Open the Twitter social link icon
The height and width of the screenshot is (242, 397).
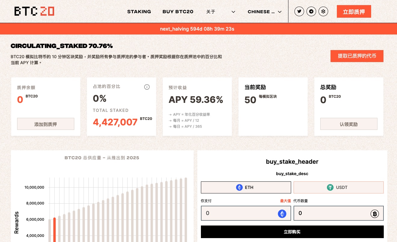coord(299,12)
